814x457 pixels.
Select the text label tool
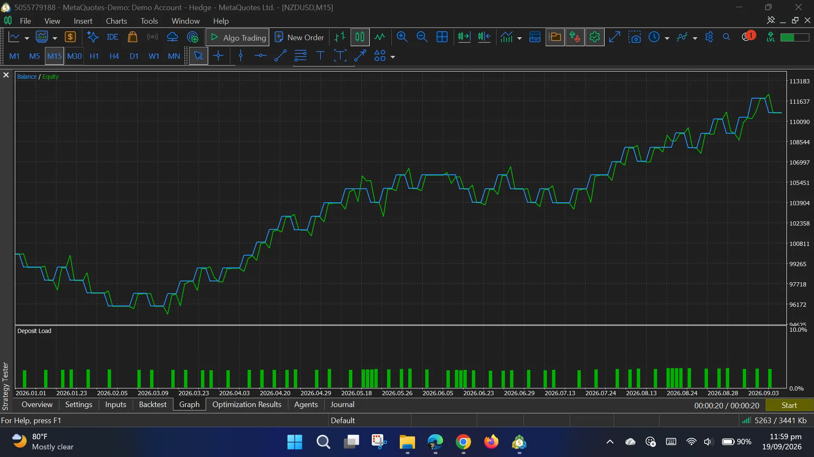tap(321, 56)
